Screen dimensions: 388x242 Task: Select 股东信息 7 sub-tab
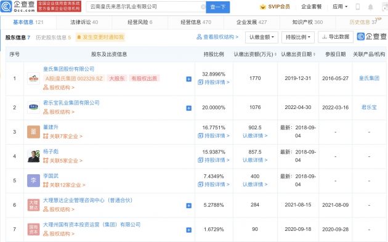[x=18, y=38]
